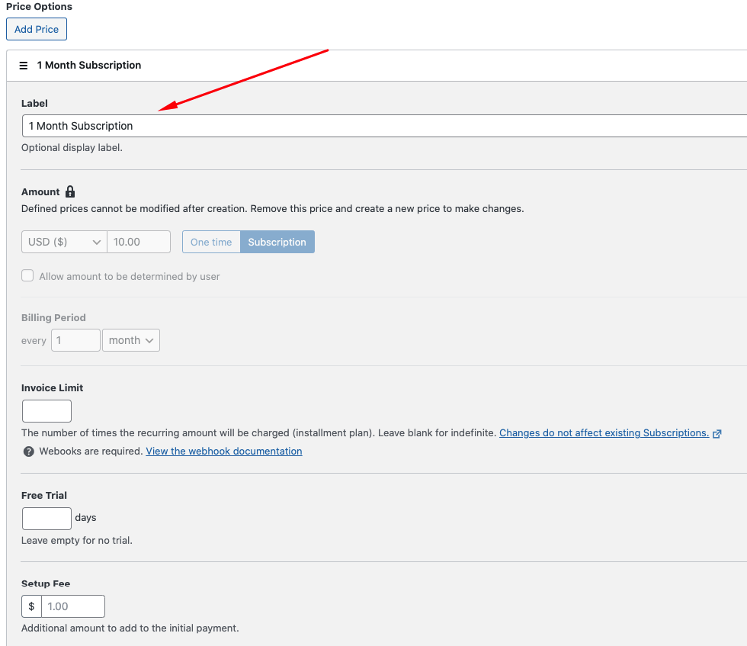Open the USD ($) currency dropdown

(x=64, y=242)
